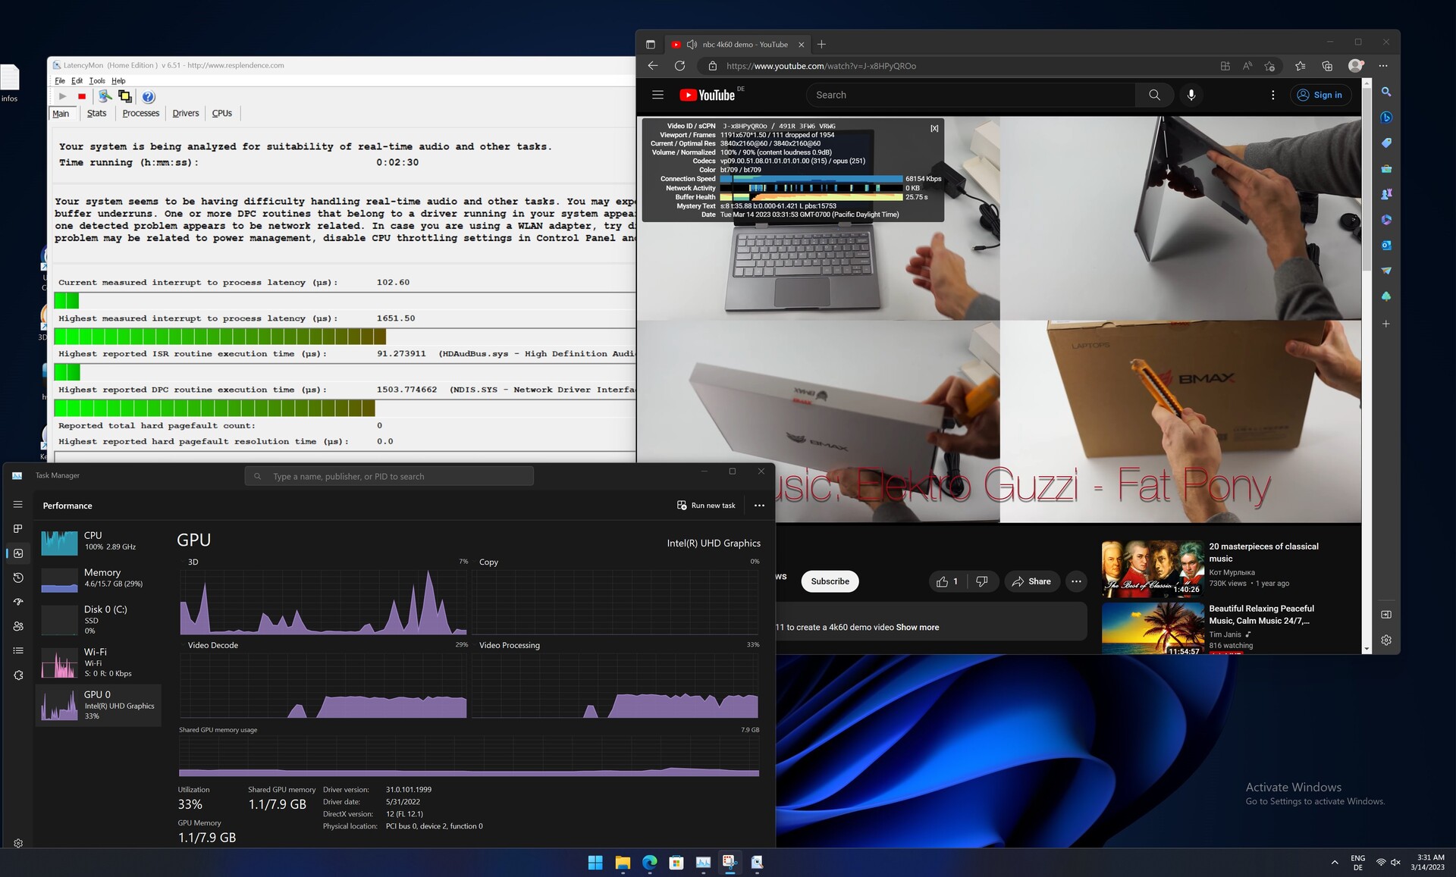This screenshot has width=1456, height=877.
Task: Click YouTube voice search microphone icon
Action: tap(1191, 95)
